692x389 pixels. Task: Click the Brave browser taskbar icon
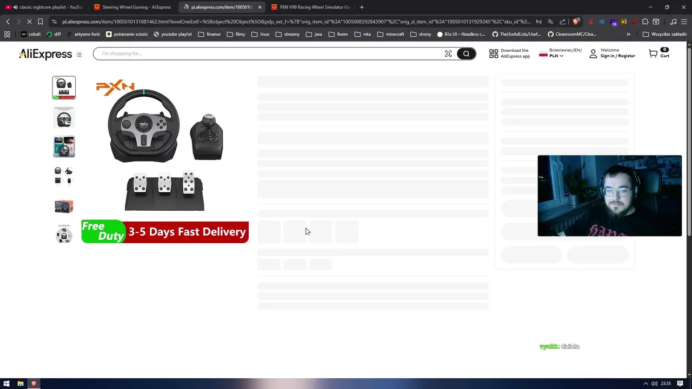34,384
